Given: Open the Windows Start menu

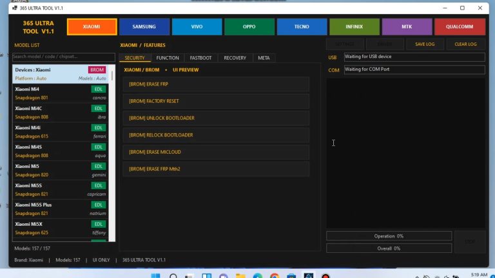Looking at the screenshot, I should click(x=155, y=276).
